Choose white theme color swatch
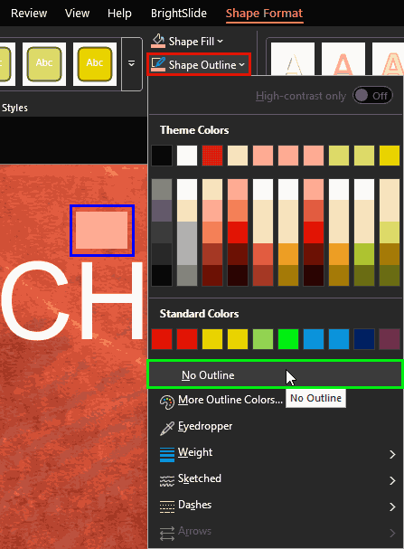 click(187, 156)
